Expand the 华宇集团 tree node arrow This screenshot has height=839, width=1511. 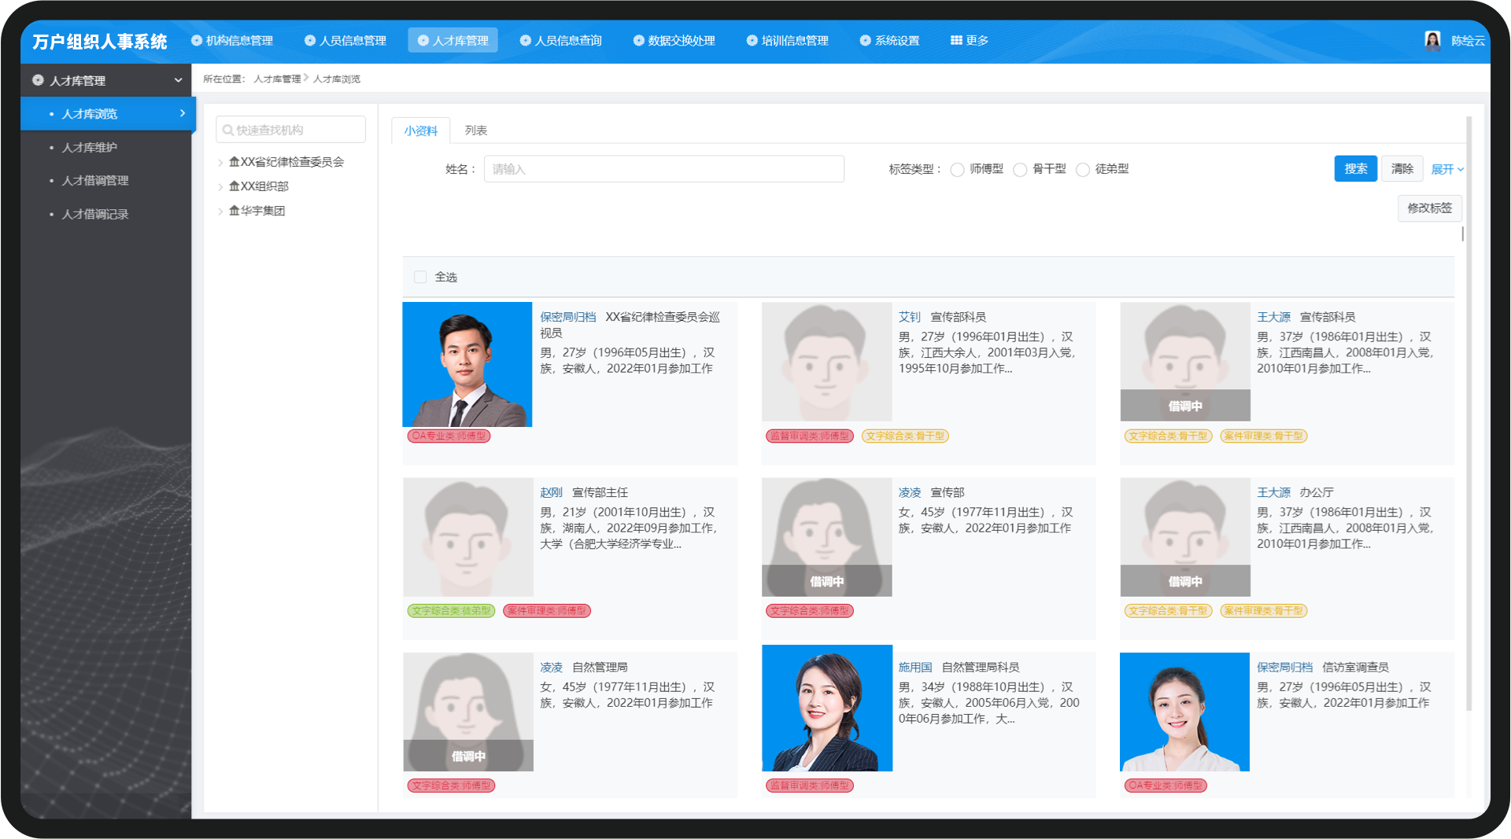point(220,212)
